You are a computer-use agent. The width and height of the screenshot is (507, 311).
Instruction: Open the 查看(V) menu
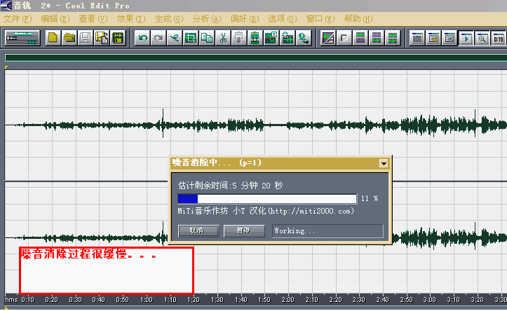pyautogui.click(x=93, y=19)
